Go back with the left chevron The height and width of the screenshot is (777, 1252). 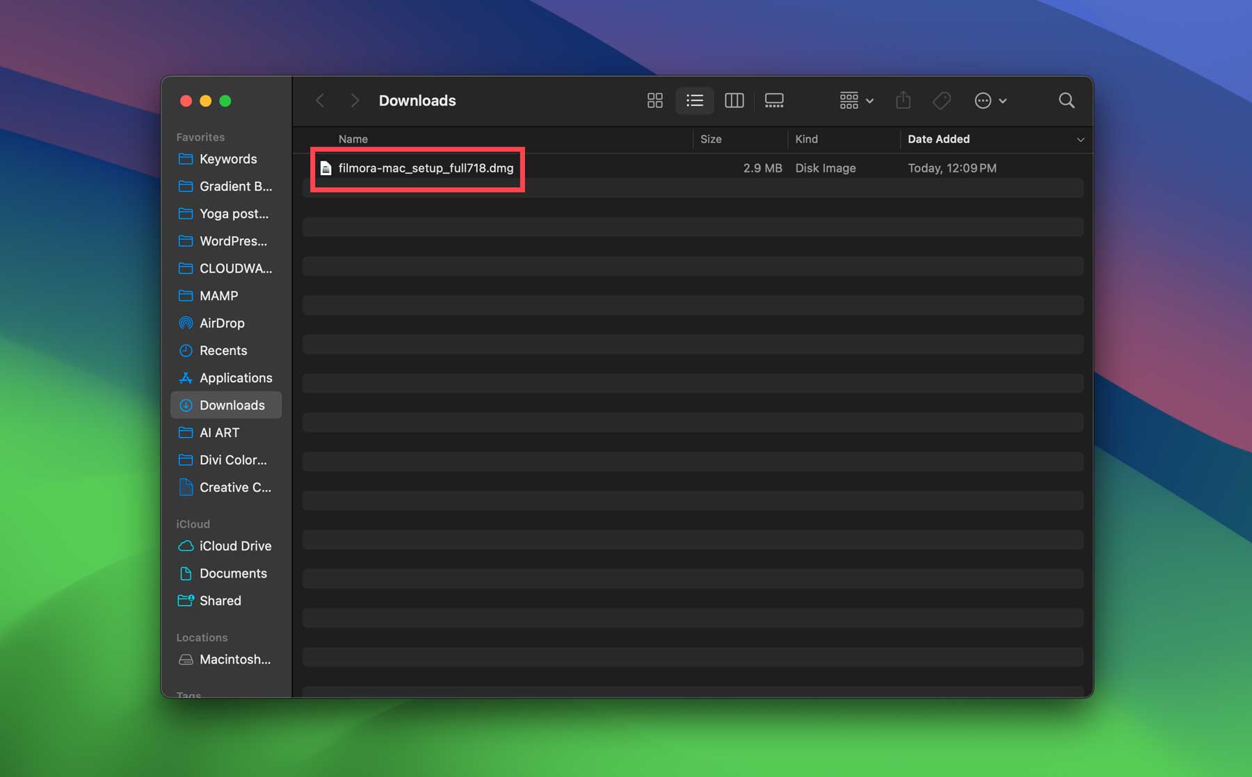click(320, 101)
